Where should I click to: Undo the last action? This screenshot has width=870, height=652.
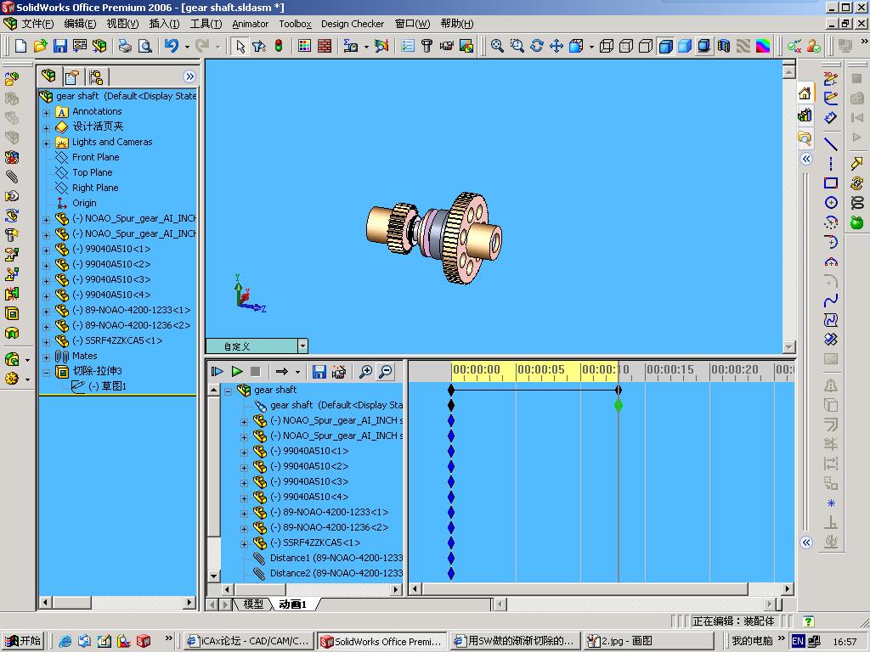tap(172, 46)
